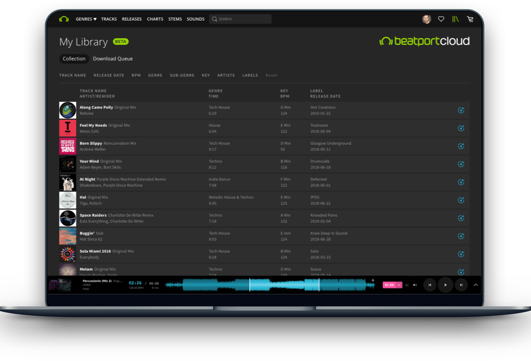Mute the player volume icon

415,285
